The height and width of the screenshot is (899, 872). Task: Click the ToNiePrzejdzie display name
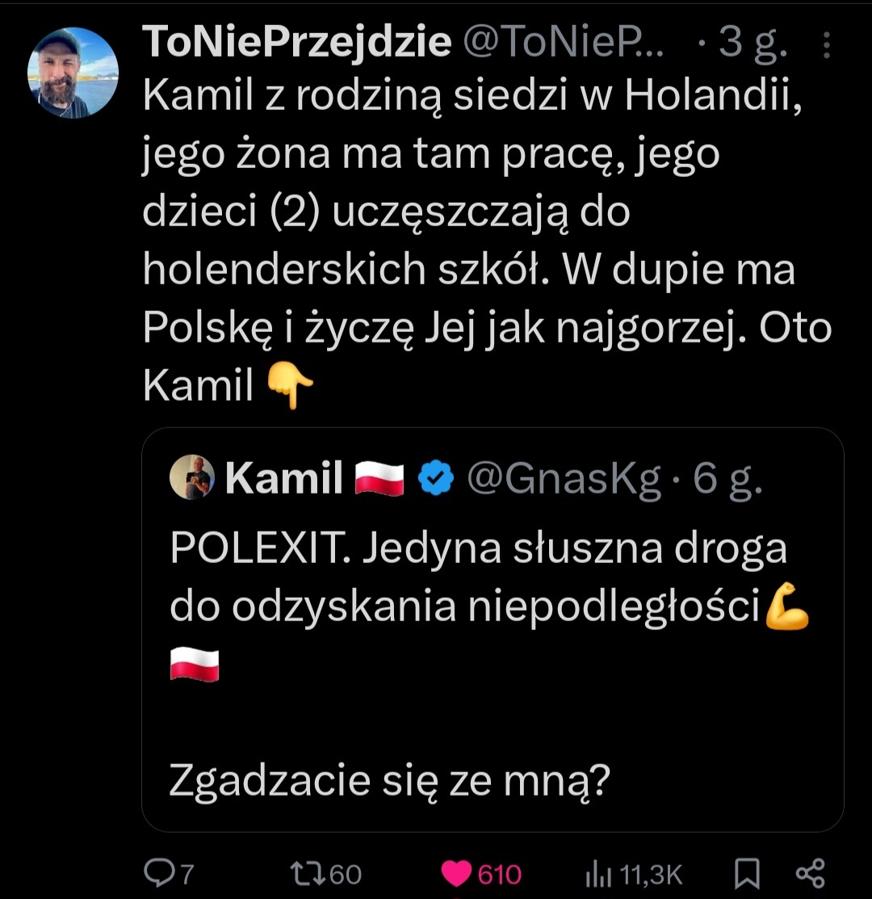click(296, 42)
